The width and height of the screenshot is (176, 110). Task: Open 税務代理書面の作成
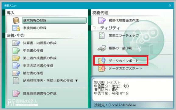124,20
